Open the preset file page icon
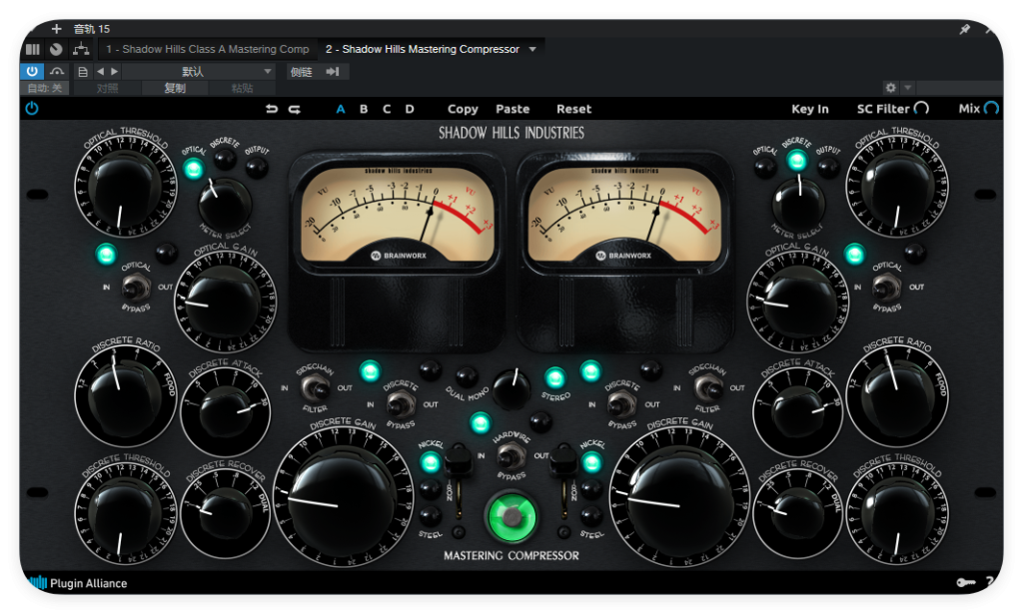Screen dimensions: 1023x614 (x=83, y=72)
